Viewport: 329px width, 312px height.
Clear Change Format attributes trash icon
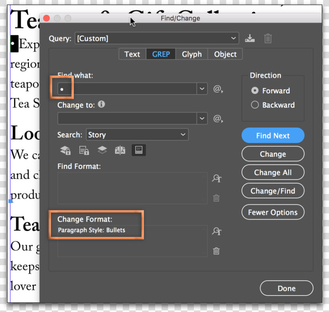coord(216,251)
